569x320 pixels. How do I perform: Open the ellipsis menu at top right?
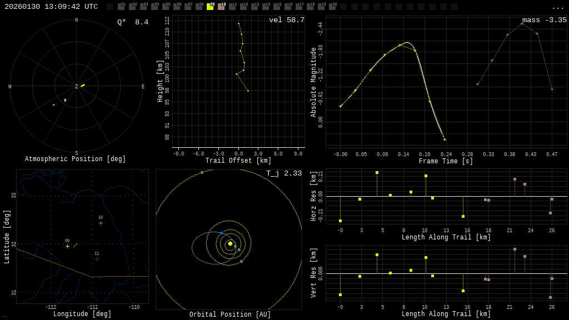[x=557, y=7]
